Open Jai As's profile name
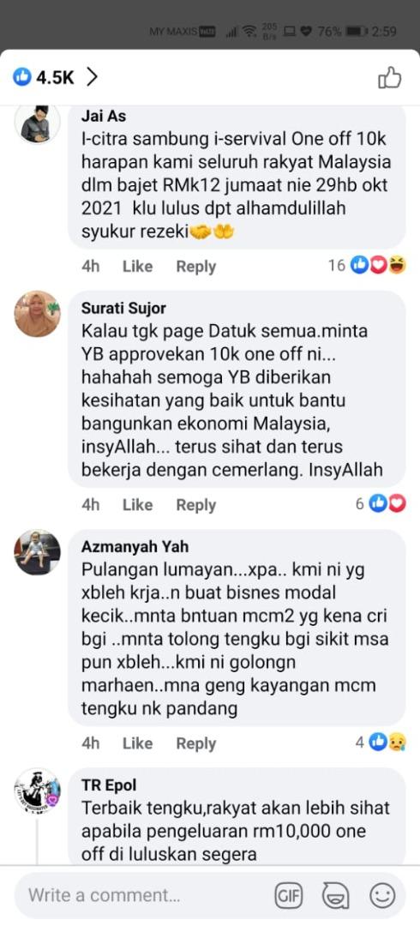This screenshot has width=420, height=926. click(x=104, y=116)
